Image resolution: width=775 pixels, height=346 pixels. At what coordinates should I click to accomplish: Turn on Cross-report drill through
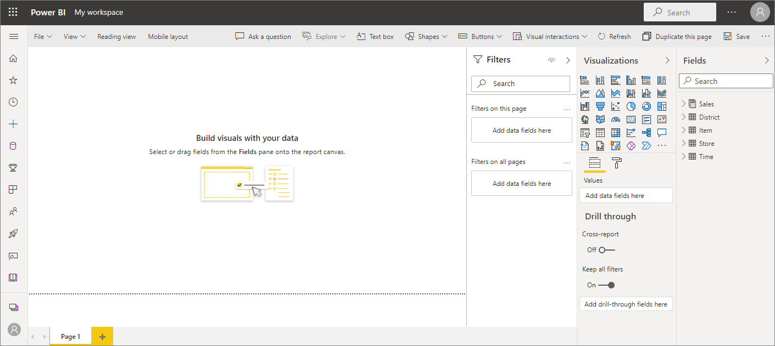607,249
